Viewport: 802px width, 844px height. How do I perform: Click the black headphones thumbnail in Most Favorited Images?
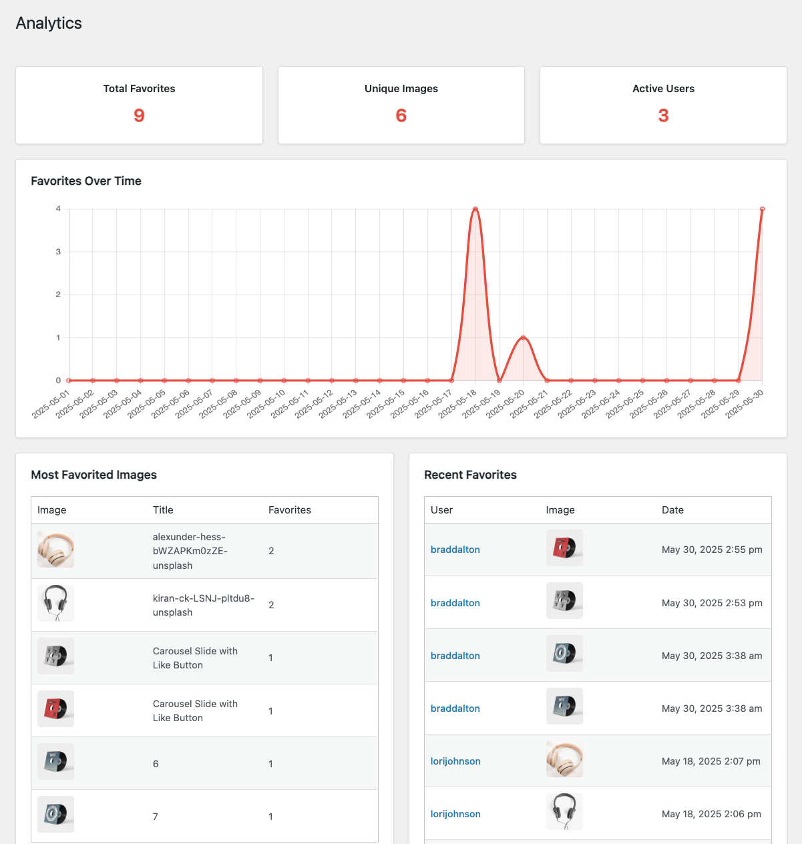[55, 603]
